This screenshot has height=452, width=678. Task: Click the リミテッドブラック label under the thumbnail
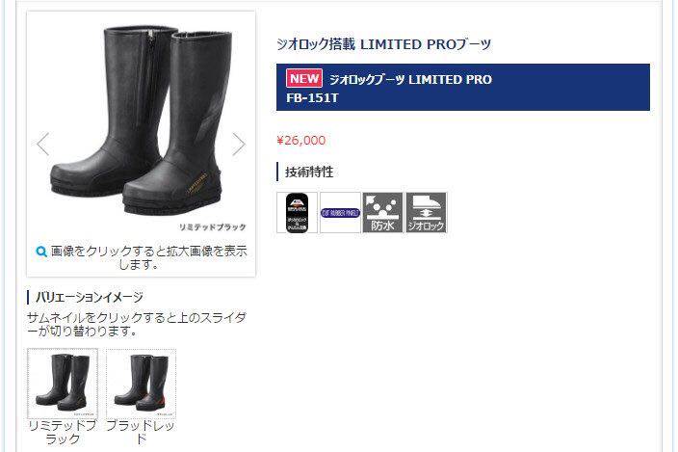click(x=63, y=432)
